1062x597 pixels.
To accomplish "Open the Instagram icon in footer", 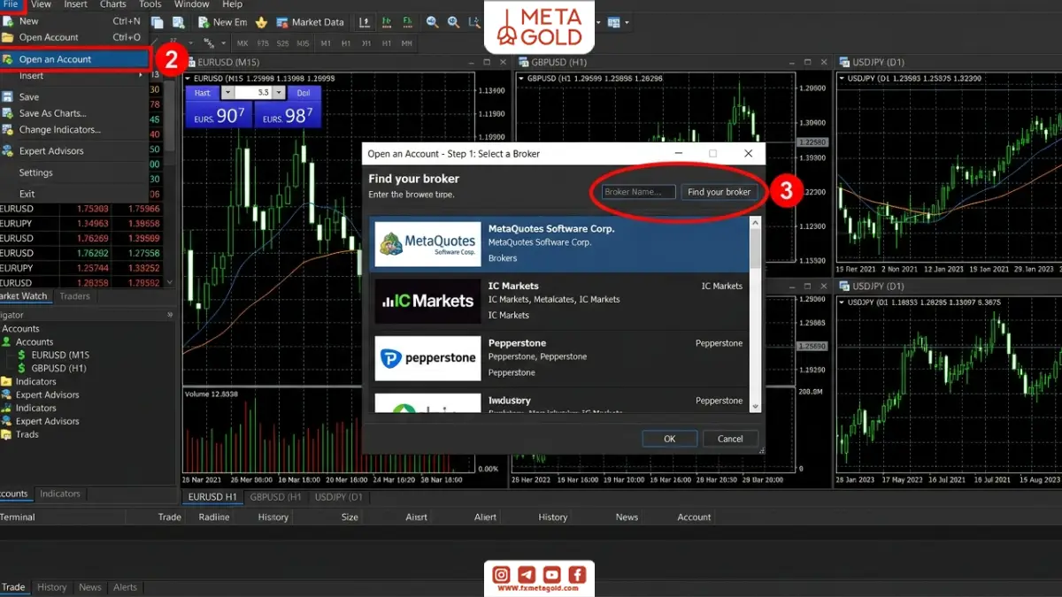I will (501, 574).
